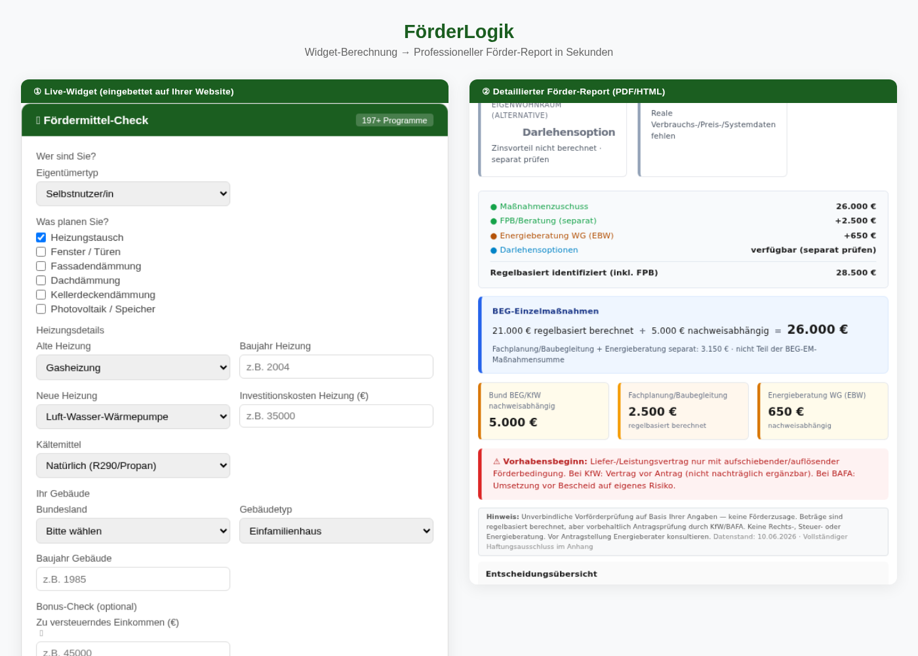Focus the Baujahr Heizung input field

point(336,367)
